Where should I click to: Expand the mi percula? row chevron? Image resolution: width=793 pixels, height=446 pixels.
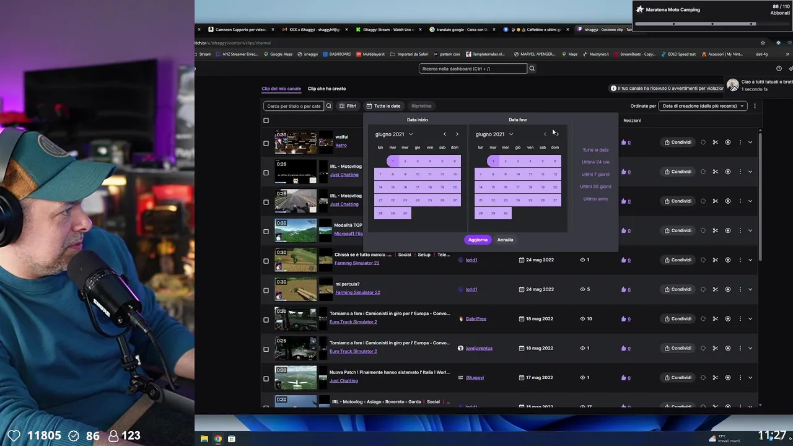pyautogui.click(x=750, y=289)
